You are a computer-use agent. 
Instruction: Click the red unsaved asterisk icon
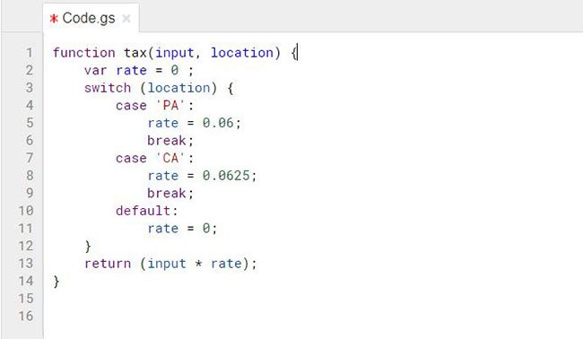point(54,18)
